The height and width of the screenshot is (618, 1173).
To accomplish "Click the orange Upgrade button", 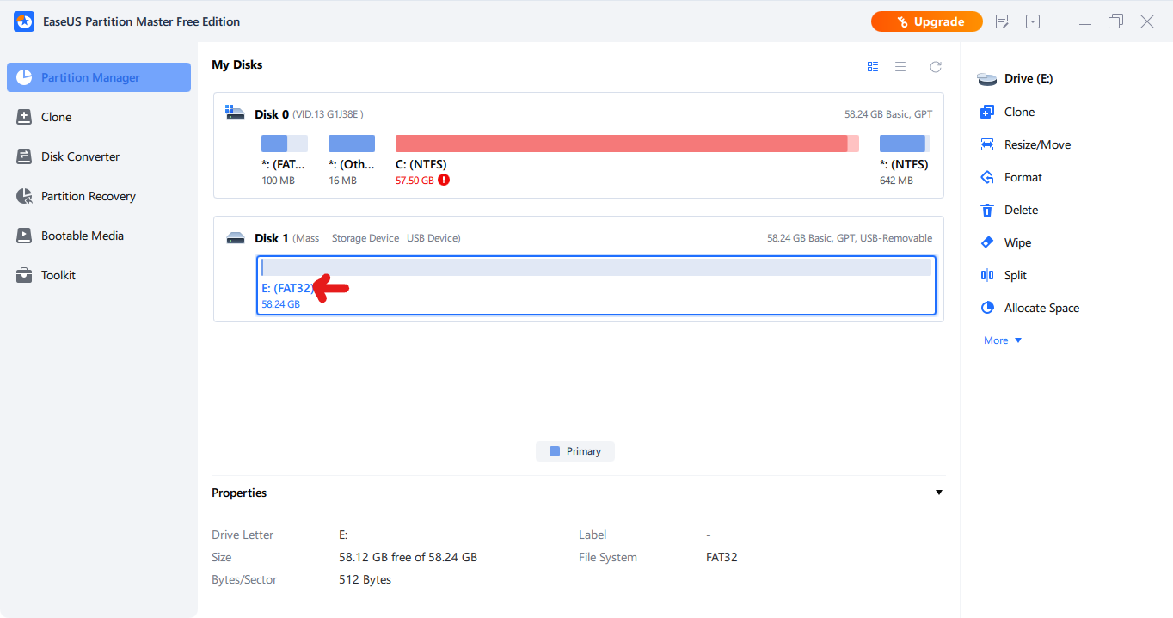I will pyautogui.click(x=927, y=21).
